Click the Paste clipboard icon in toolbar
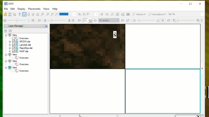The image size is (209, 117). pos(10,14)
